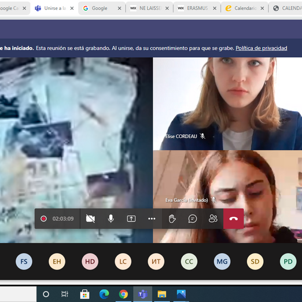Open the share screen tray
The image size is (302, 302).
pos(131,219)
